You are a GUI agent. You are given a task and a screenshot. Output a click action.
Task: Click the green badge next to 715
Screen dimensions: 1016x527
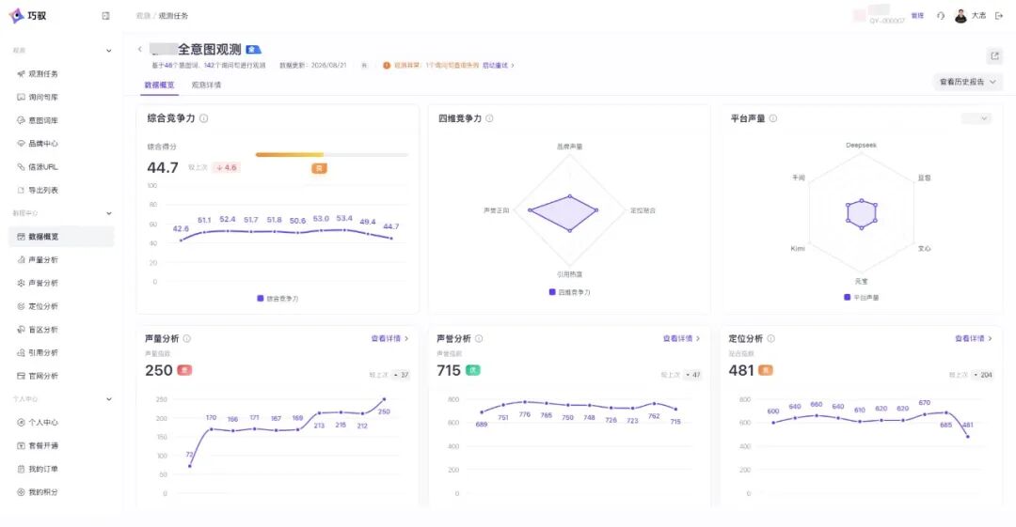pyautogui.click(x=473, y=370)
